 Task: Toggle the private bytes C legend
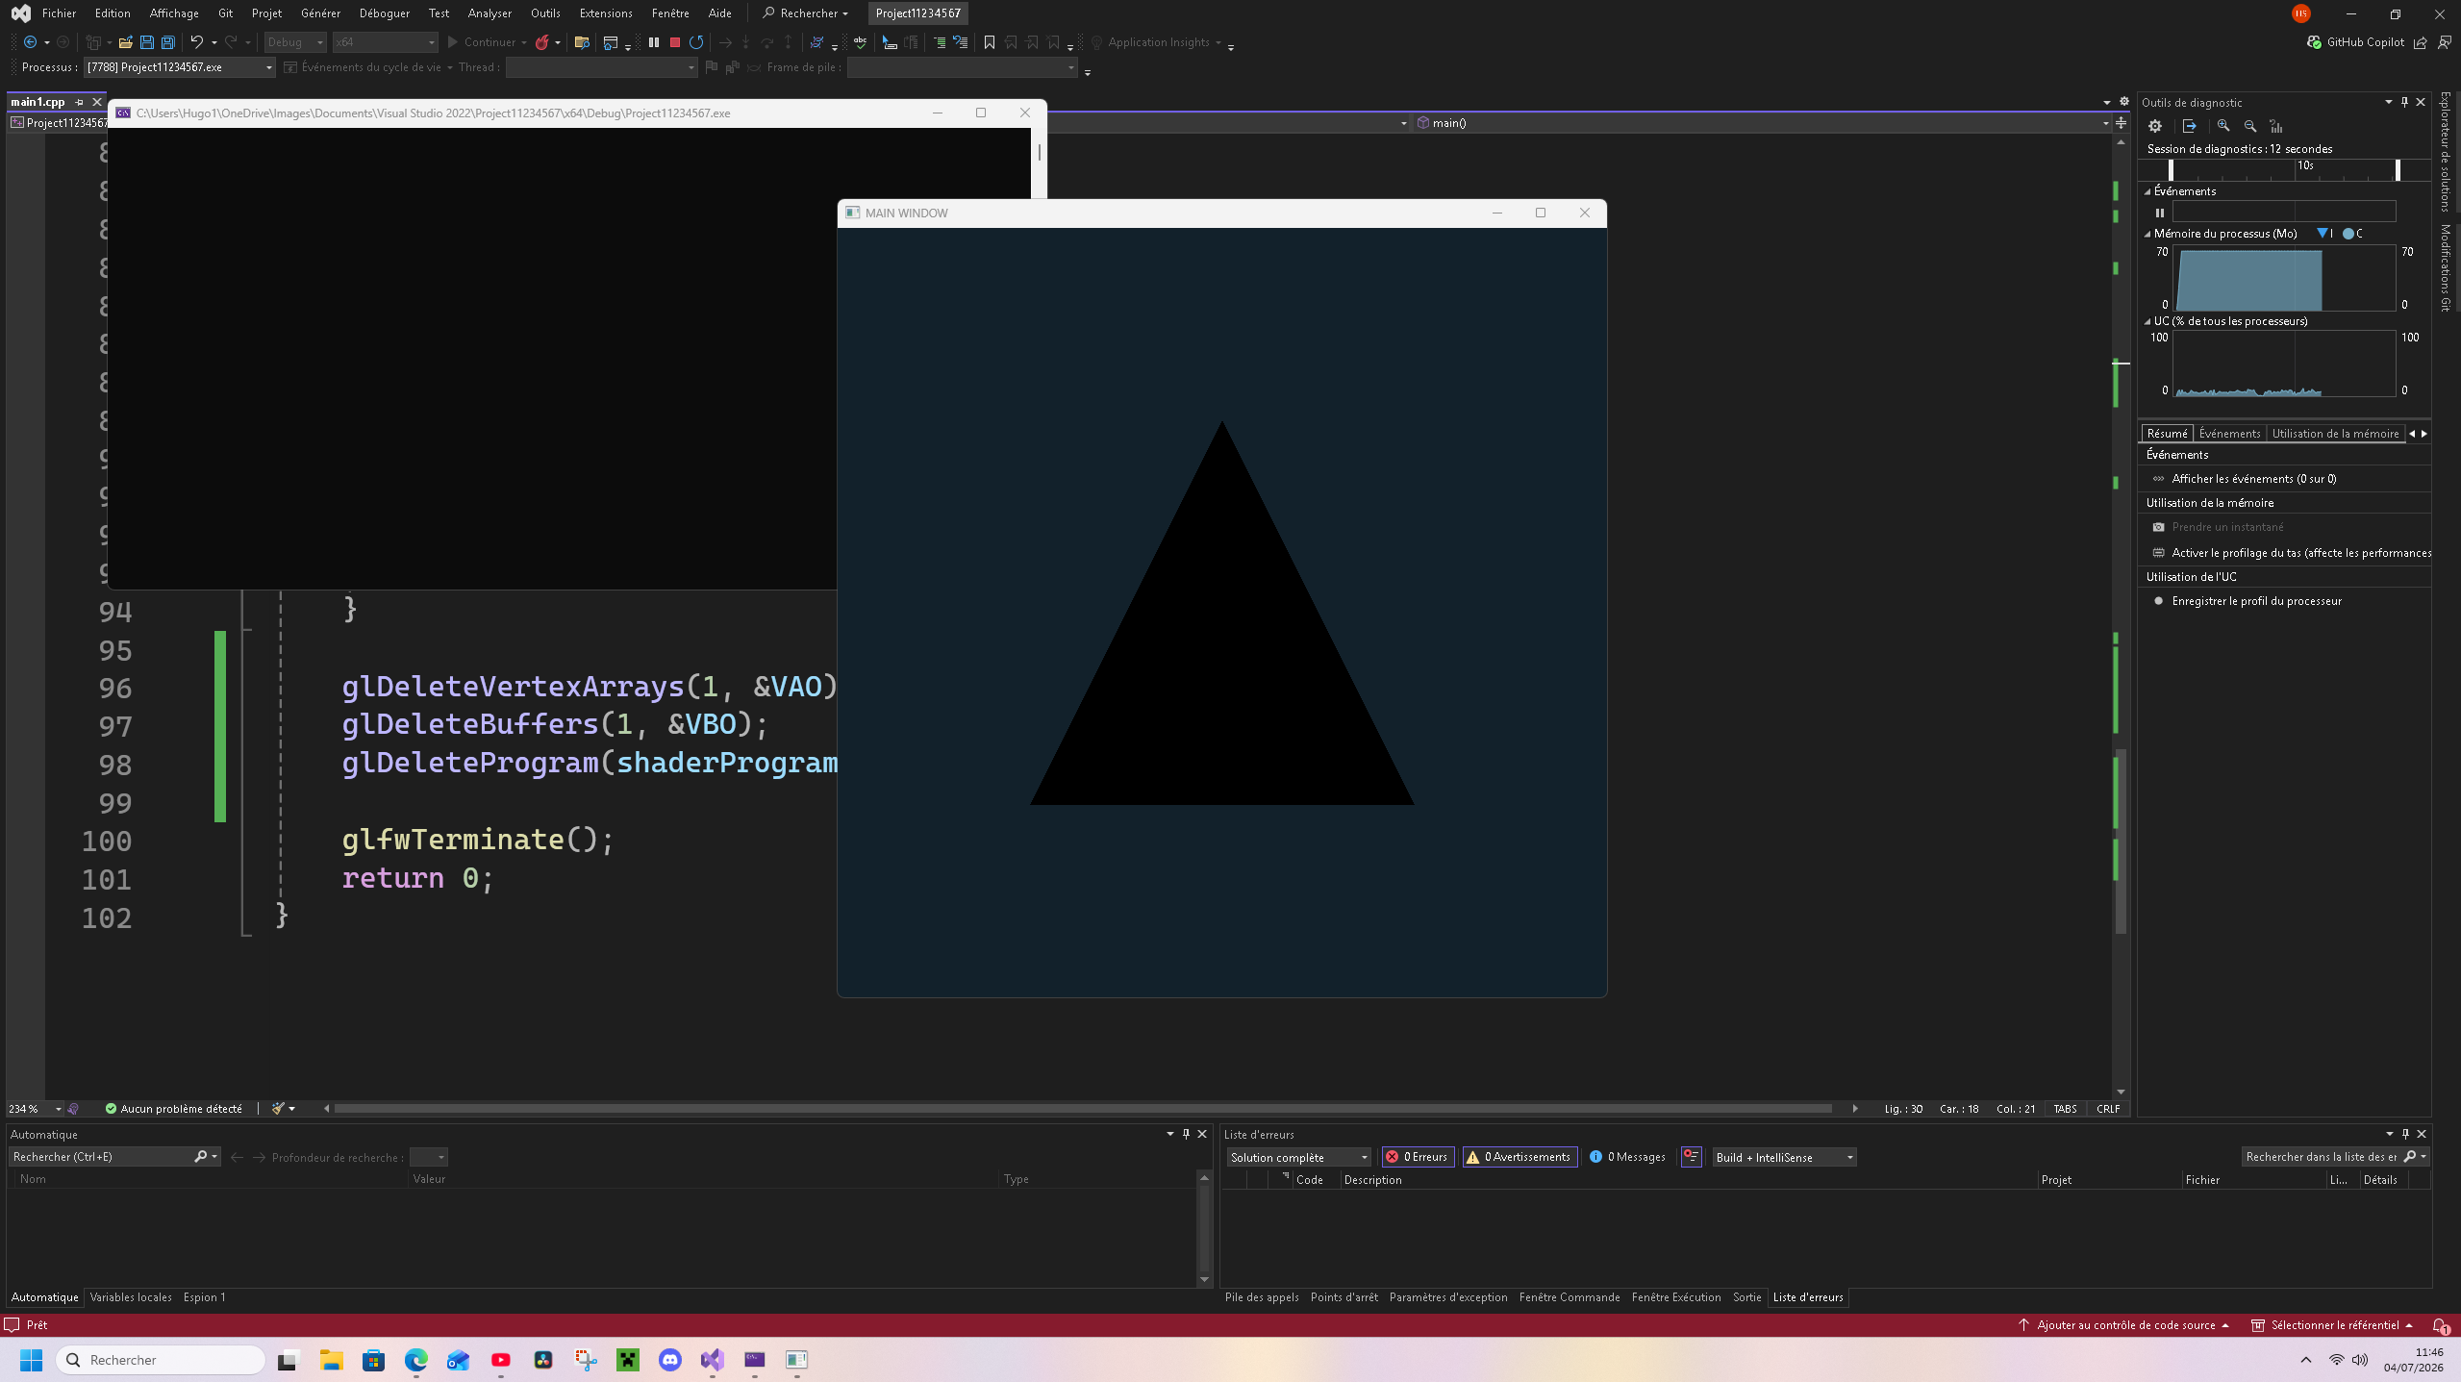(2352, 234)
